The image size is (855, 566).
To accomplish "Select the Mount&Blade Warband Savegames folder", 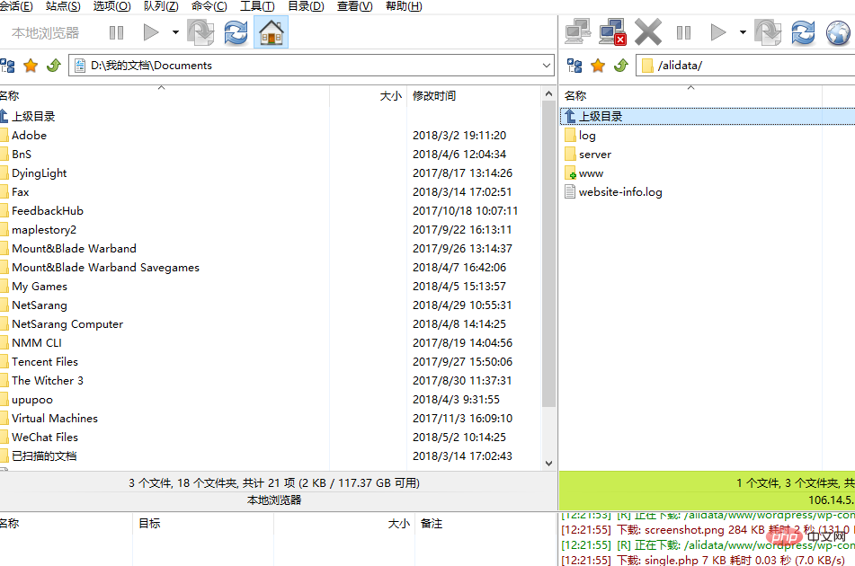I will click(x=105, y=268).
